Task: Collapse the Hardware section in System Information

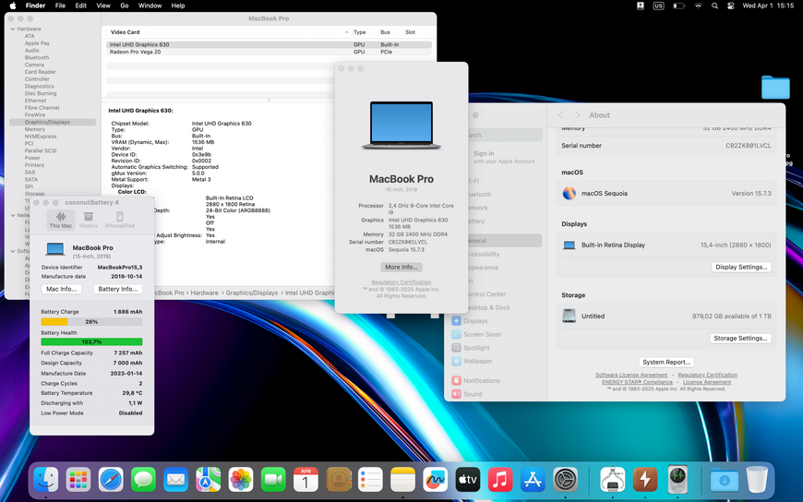Action: [13, 30]
